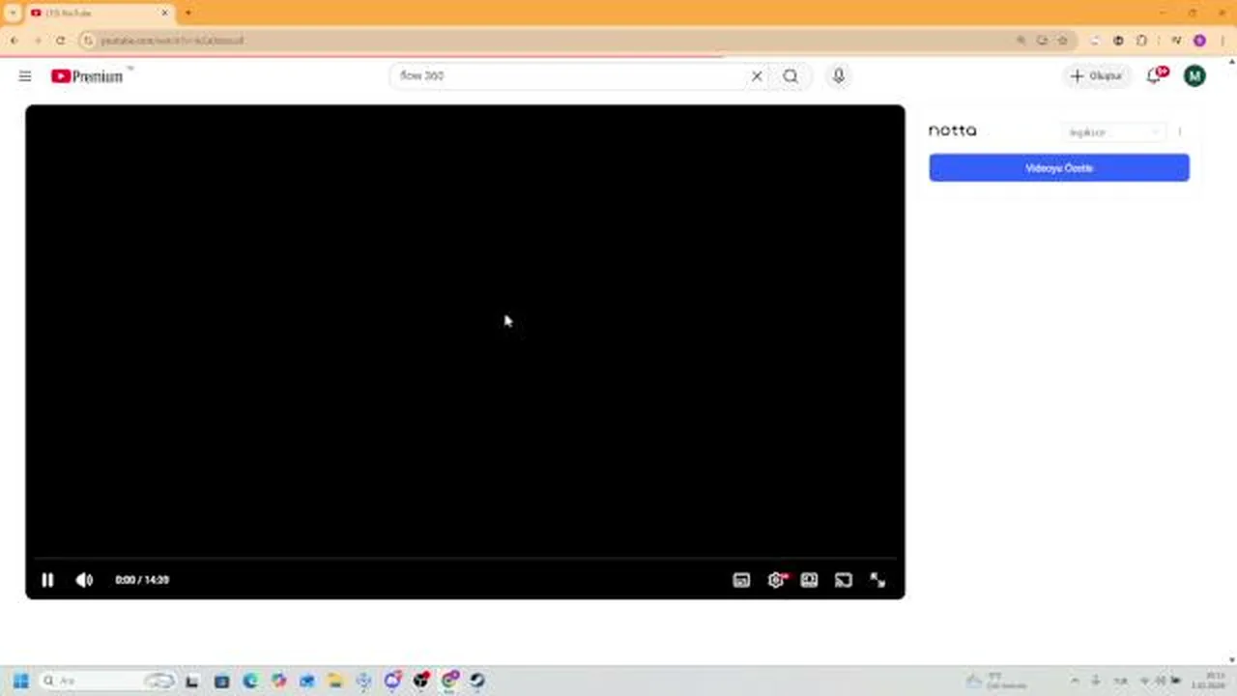Open Steam from the taskbar
Viewport: 1237px width, 696px height.
tap(477, 681)
